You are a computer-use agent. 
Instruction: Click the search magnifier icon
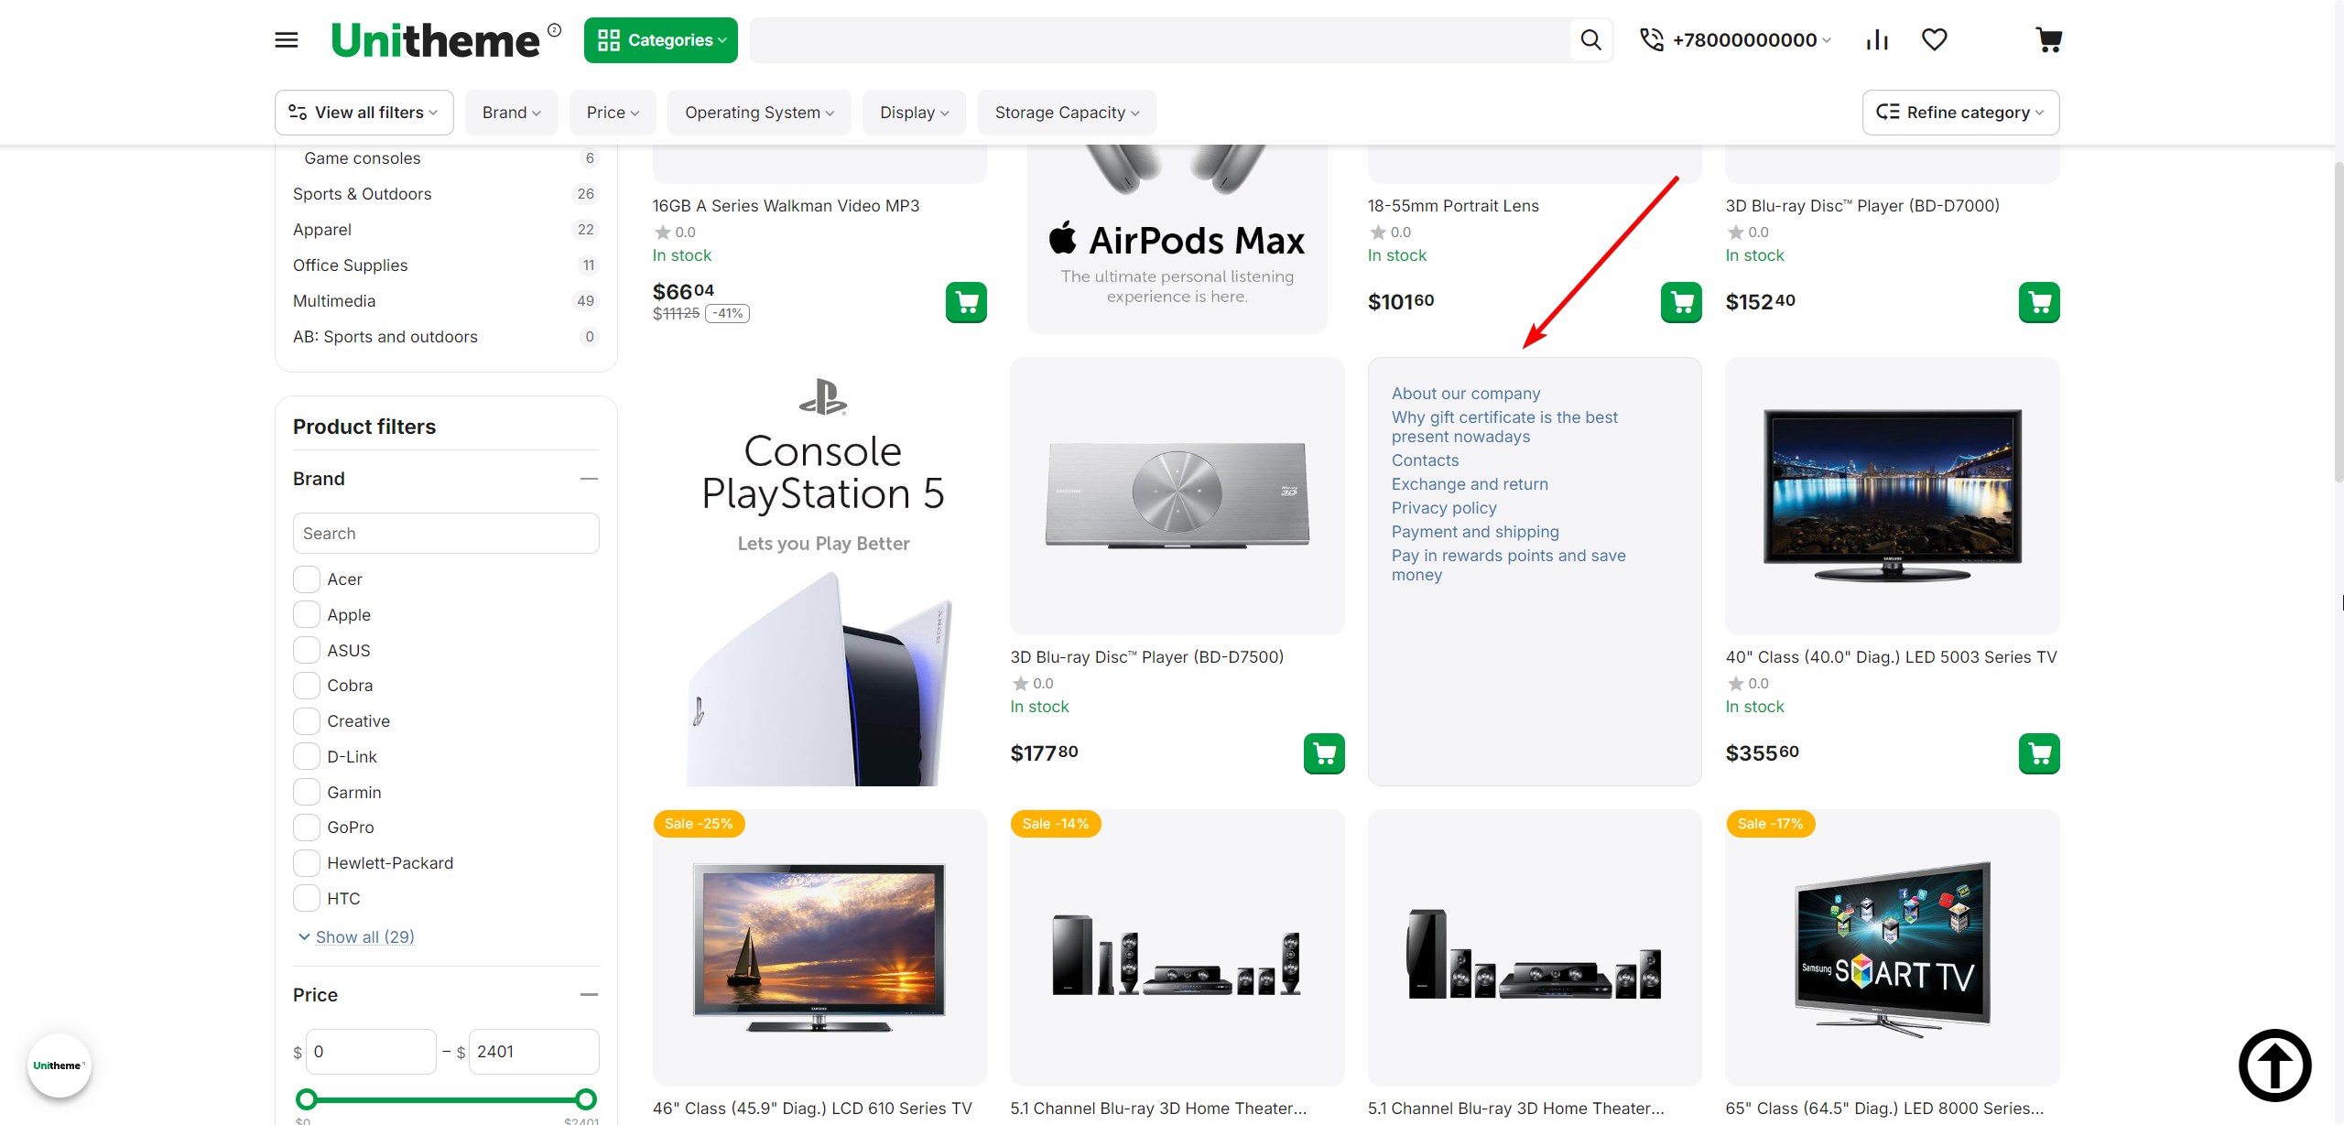pyautogui.click(x=1590, y=40)
